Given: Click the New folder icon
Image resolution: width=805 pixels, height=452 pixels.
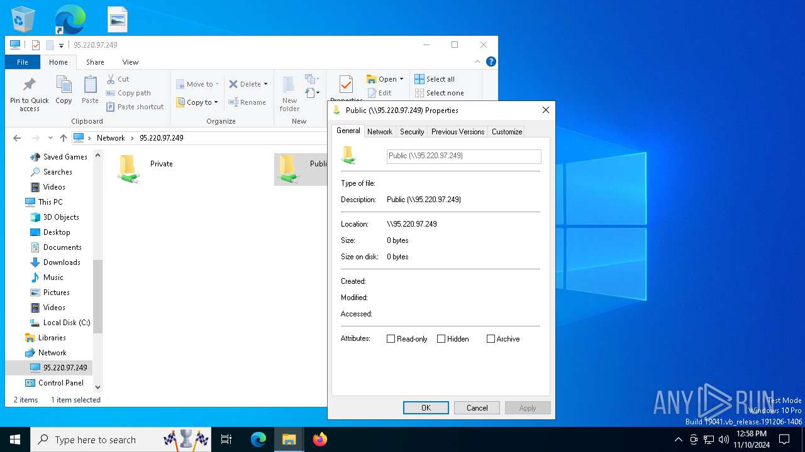Looking at the screenshot, I should [289, 85].
